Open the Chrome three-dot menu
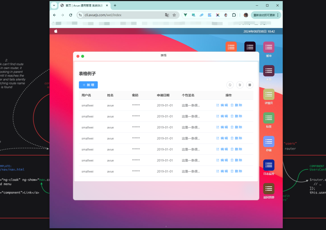The height and width of the screenshot is (230, 326). [x=278, y=15]
